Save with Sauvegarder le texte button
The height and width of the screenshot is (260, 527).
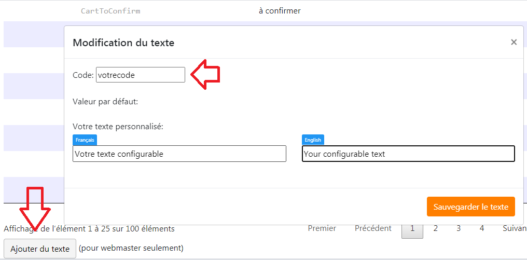click(471, 207)
